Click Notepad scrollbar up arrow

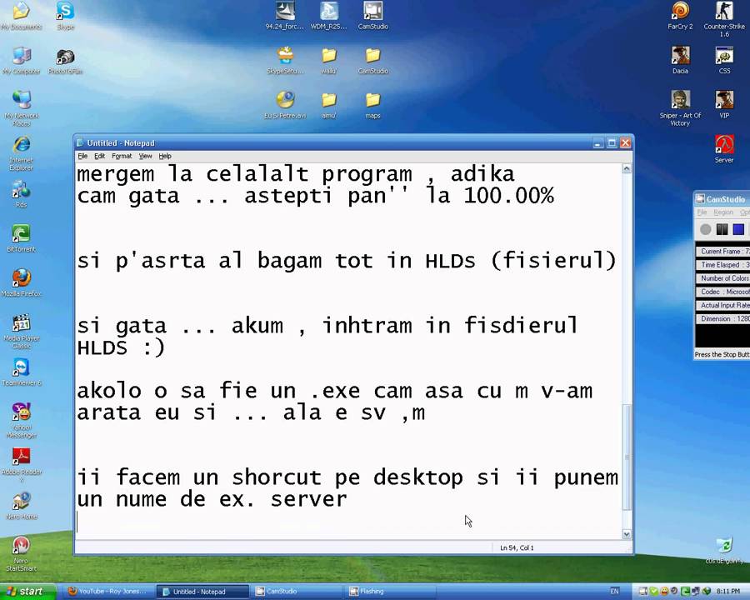coord(627,168)
